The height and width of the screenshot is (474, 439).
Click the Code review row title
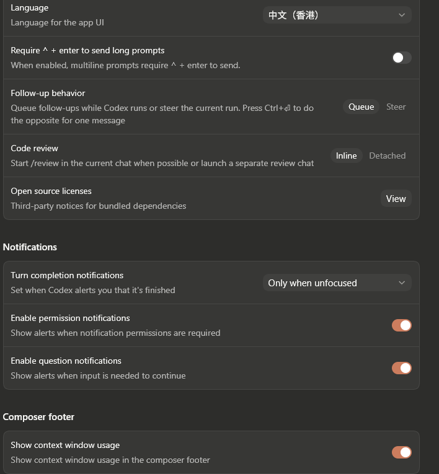35,148
